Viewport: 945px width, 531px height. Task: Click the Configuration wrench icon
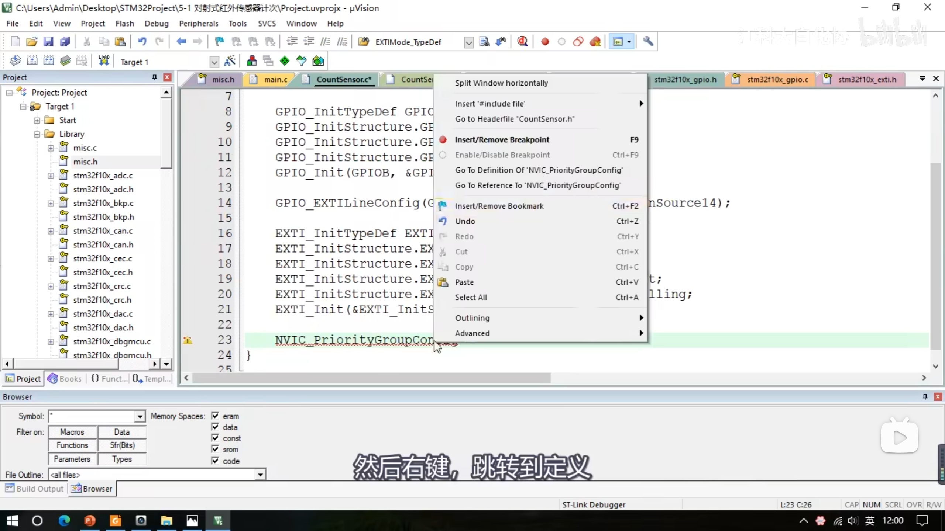point(648,42)
